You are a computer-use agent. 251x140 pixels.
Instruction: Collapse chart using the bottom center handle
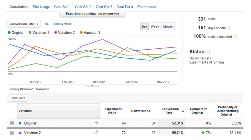tap(92, 86)
